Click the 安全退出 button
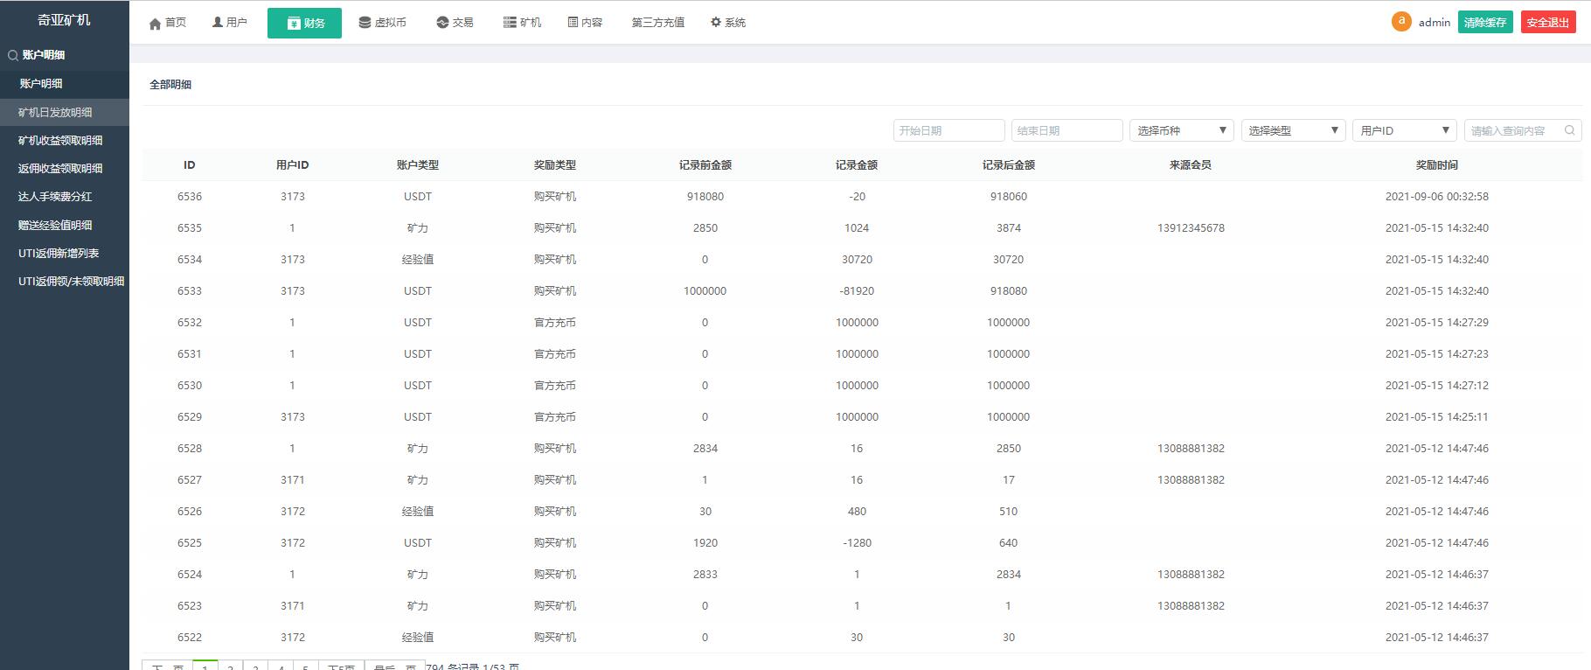This screenshot has height=670, width=1591. pos(1548,23)
